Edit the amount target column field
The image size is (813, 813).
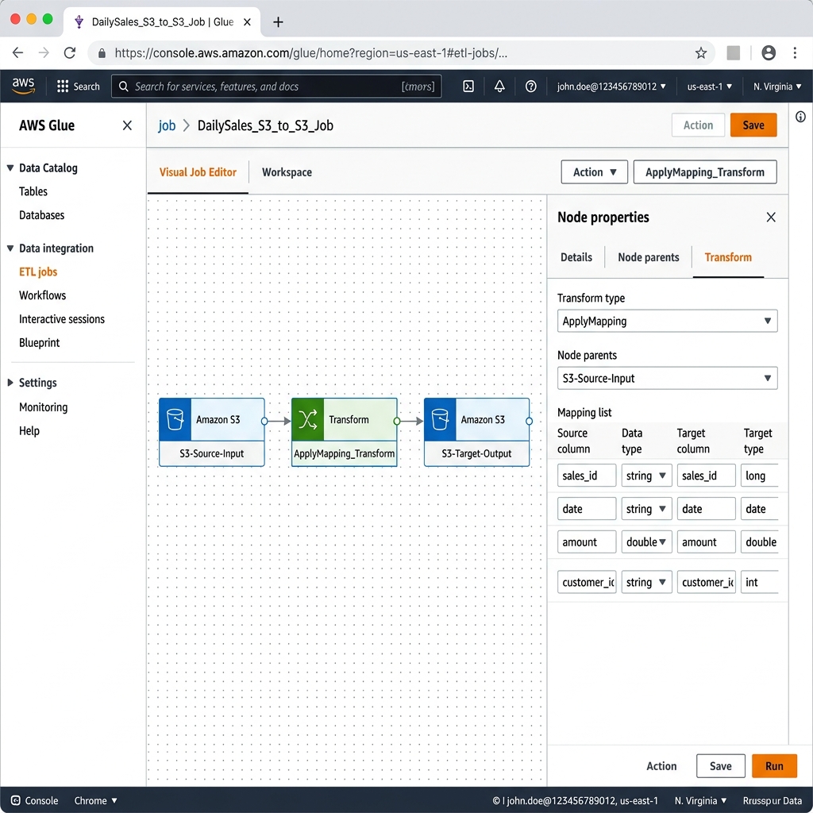706,541
